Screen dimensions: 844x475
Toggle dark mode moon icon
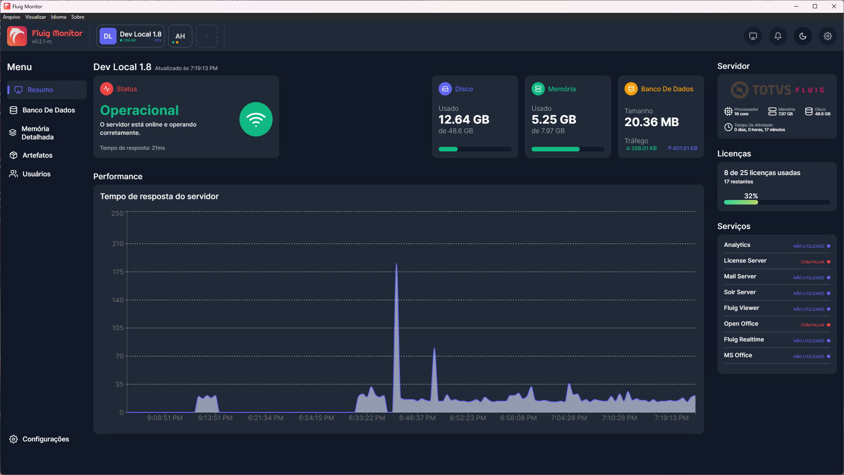coord(803,36)
